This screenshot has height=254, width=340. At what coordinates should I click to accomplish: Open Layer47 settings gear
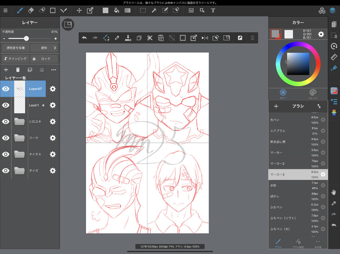pos(53,89)
